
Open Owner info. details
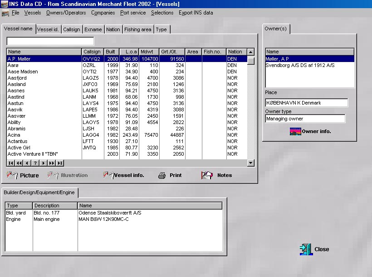pos(310,131)
